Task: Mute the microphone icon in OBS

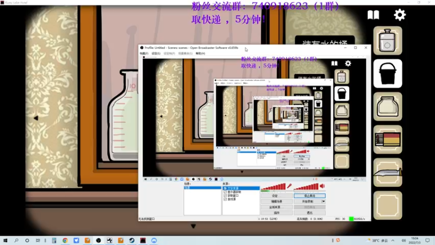Action: coord(289,186)
